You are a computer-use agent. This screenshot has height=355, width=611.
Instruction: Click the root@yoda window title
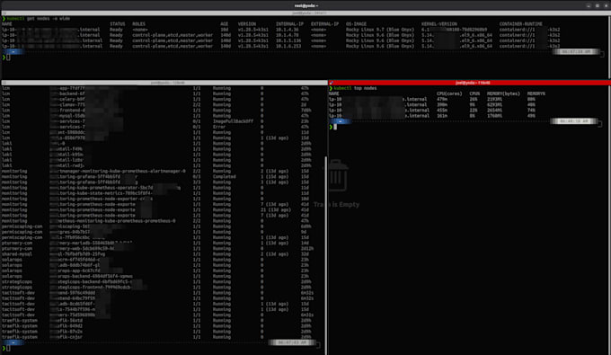click(305, 5)
